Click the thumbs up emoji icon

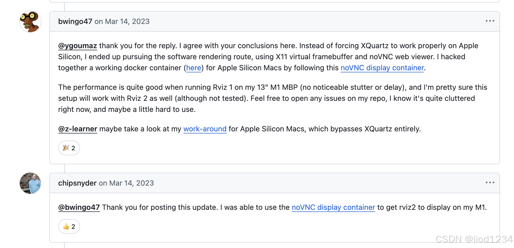pyautogui.click(x=66, y=226)
